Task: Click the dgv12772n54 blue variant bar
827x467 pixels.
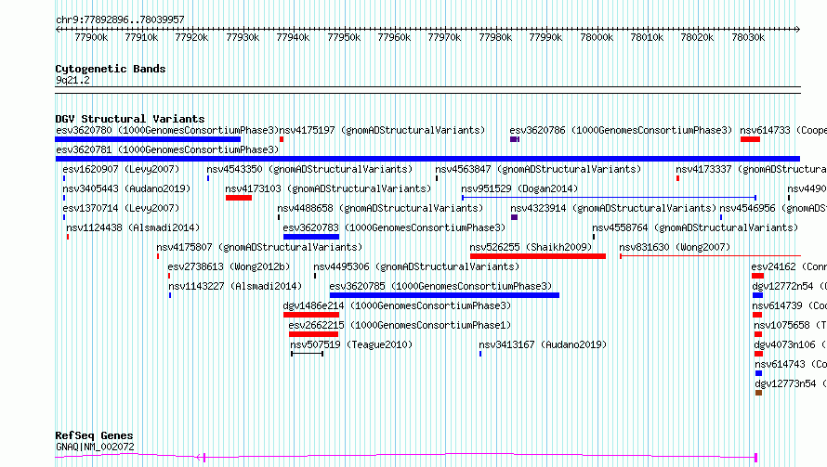Action: 758,295
